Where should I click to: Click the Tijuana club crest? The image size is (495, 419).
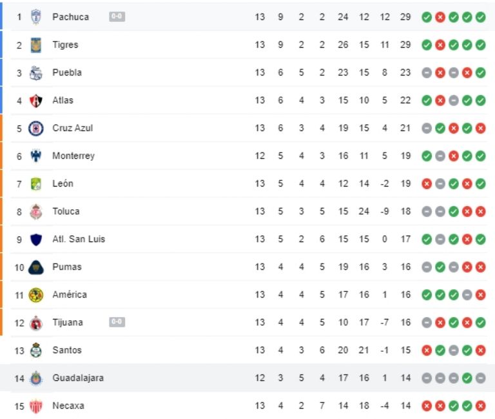point(36,323)
